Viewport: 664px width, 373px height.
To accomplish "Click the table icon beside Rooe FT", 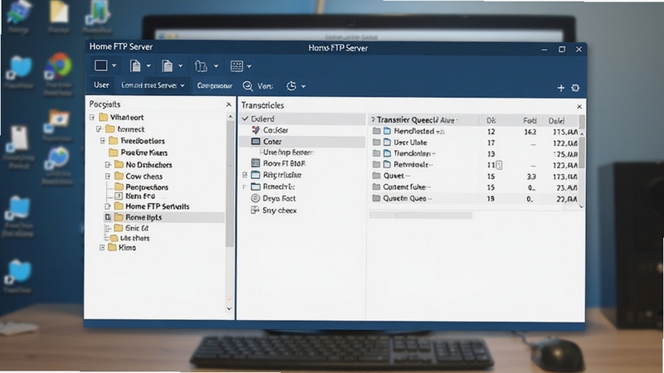I will 256,163.
